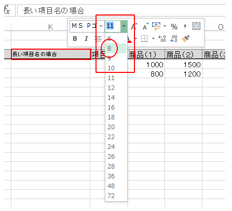Toggle Bold formatting

coord(75,39)
